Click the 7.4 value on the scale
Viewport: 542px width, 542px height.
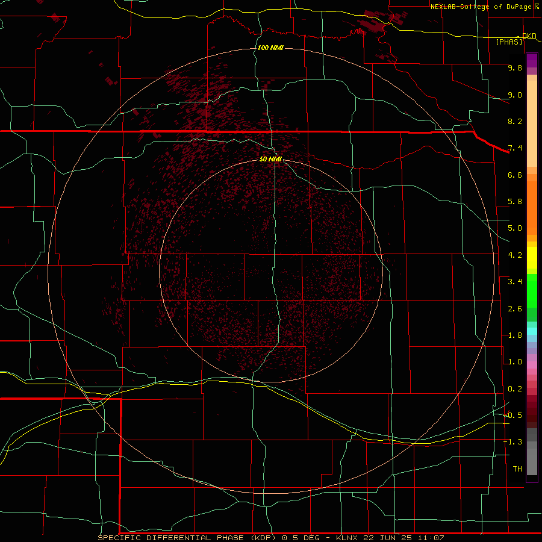pyautogui.click(x=515, y=148)
